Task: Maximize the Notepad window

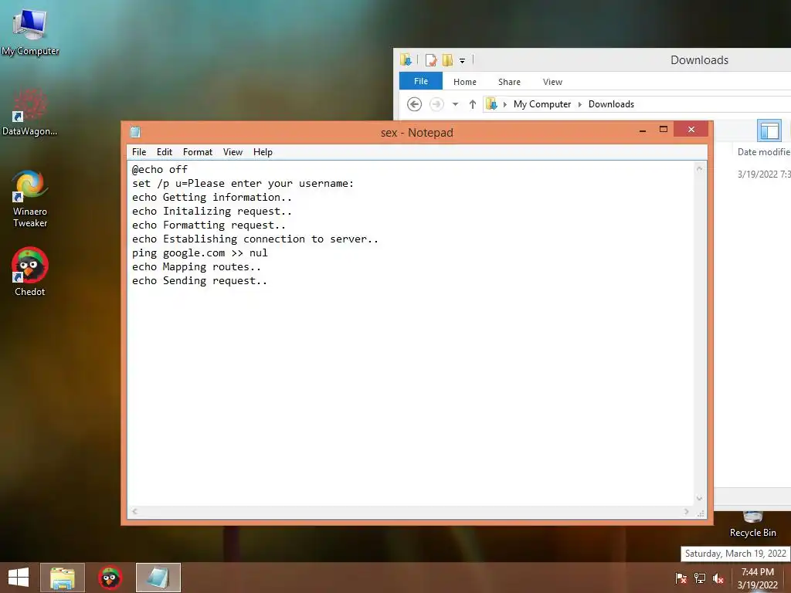Action: tap(664, 130)
